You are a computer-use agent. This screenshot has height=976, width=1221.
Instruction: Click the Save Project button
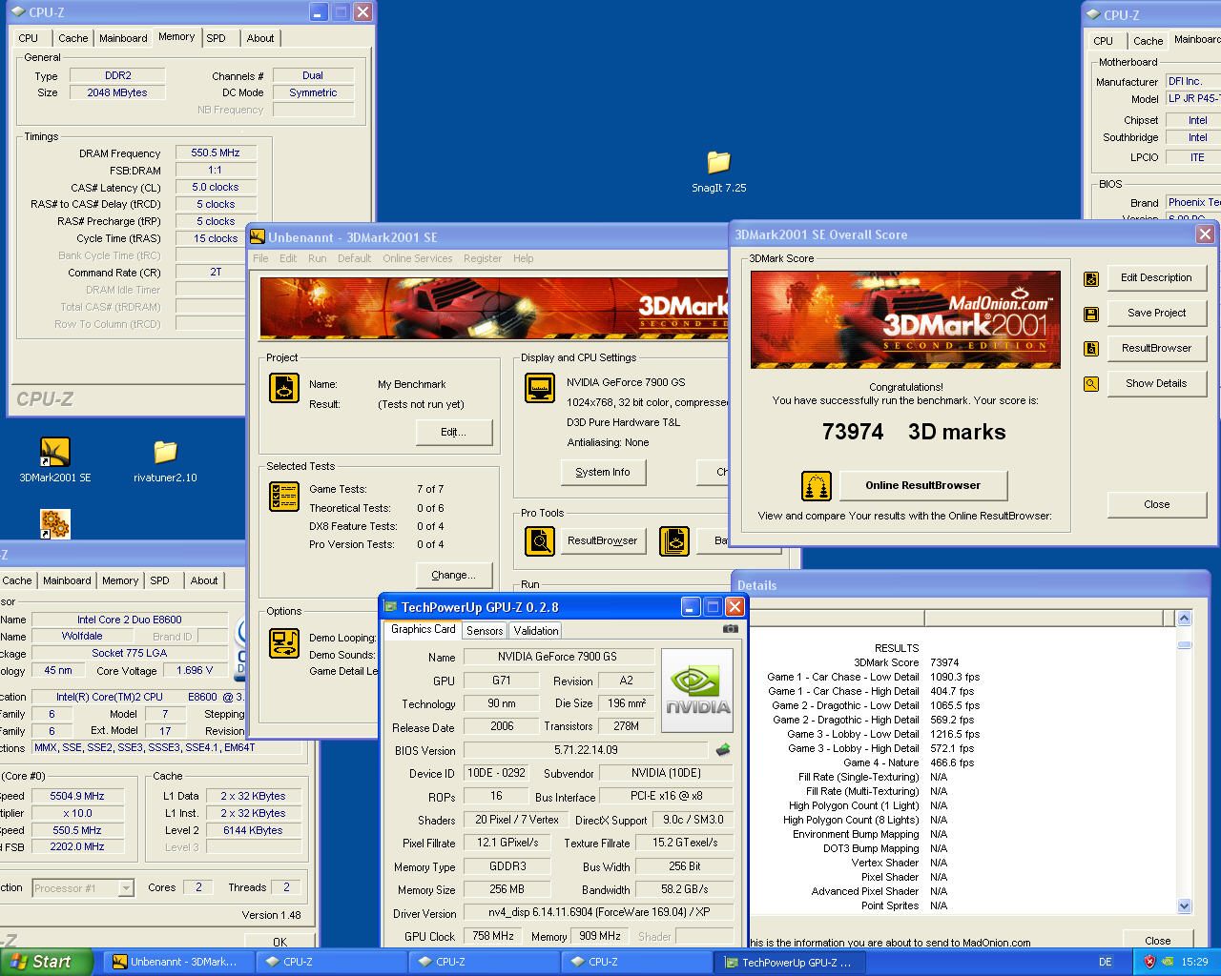tap(1156, 313)
